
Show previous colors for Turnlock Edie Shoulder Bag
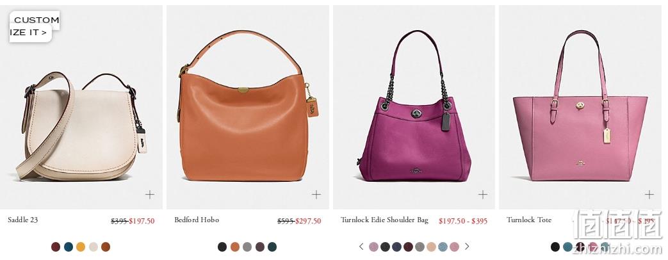click(361, 247)
